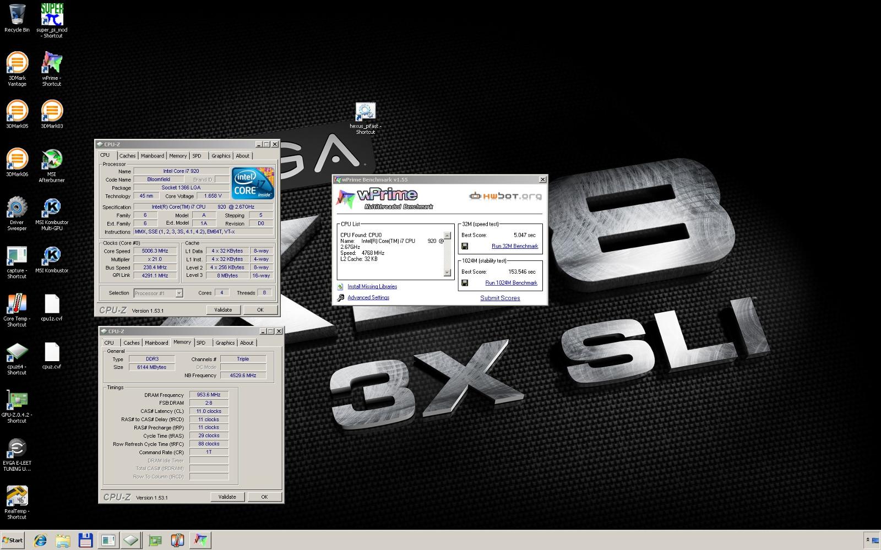Run 32M Benchmark in wPrime
The width and height of the screenshot is (881, 550).
(x=515, y=246)
